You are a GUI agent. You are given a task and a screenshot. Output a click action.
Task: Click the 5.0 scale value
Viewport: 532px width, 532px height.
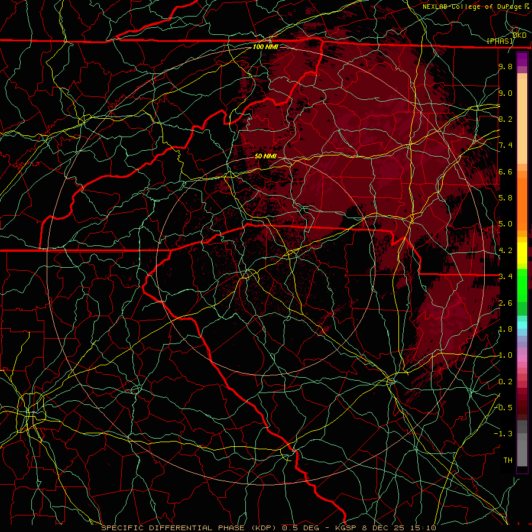505,224
